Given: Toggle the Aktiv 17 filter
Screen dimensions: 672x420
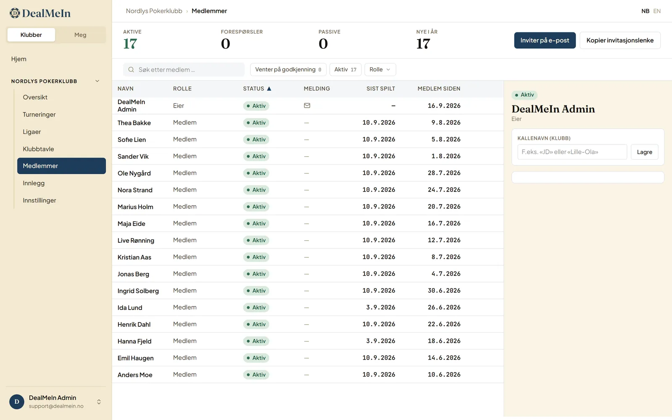Looking at the screenshot, I should click(345, 69).
